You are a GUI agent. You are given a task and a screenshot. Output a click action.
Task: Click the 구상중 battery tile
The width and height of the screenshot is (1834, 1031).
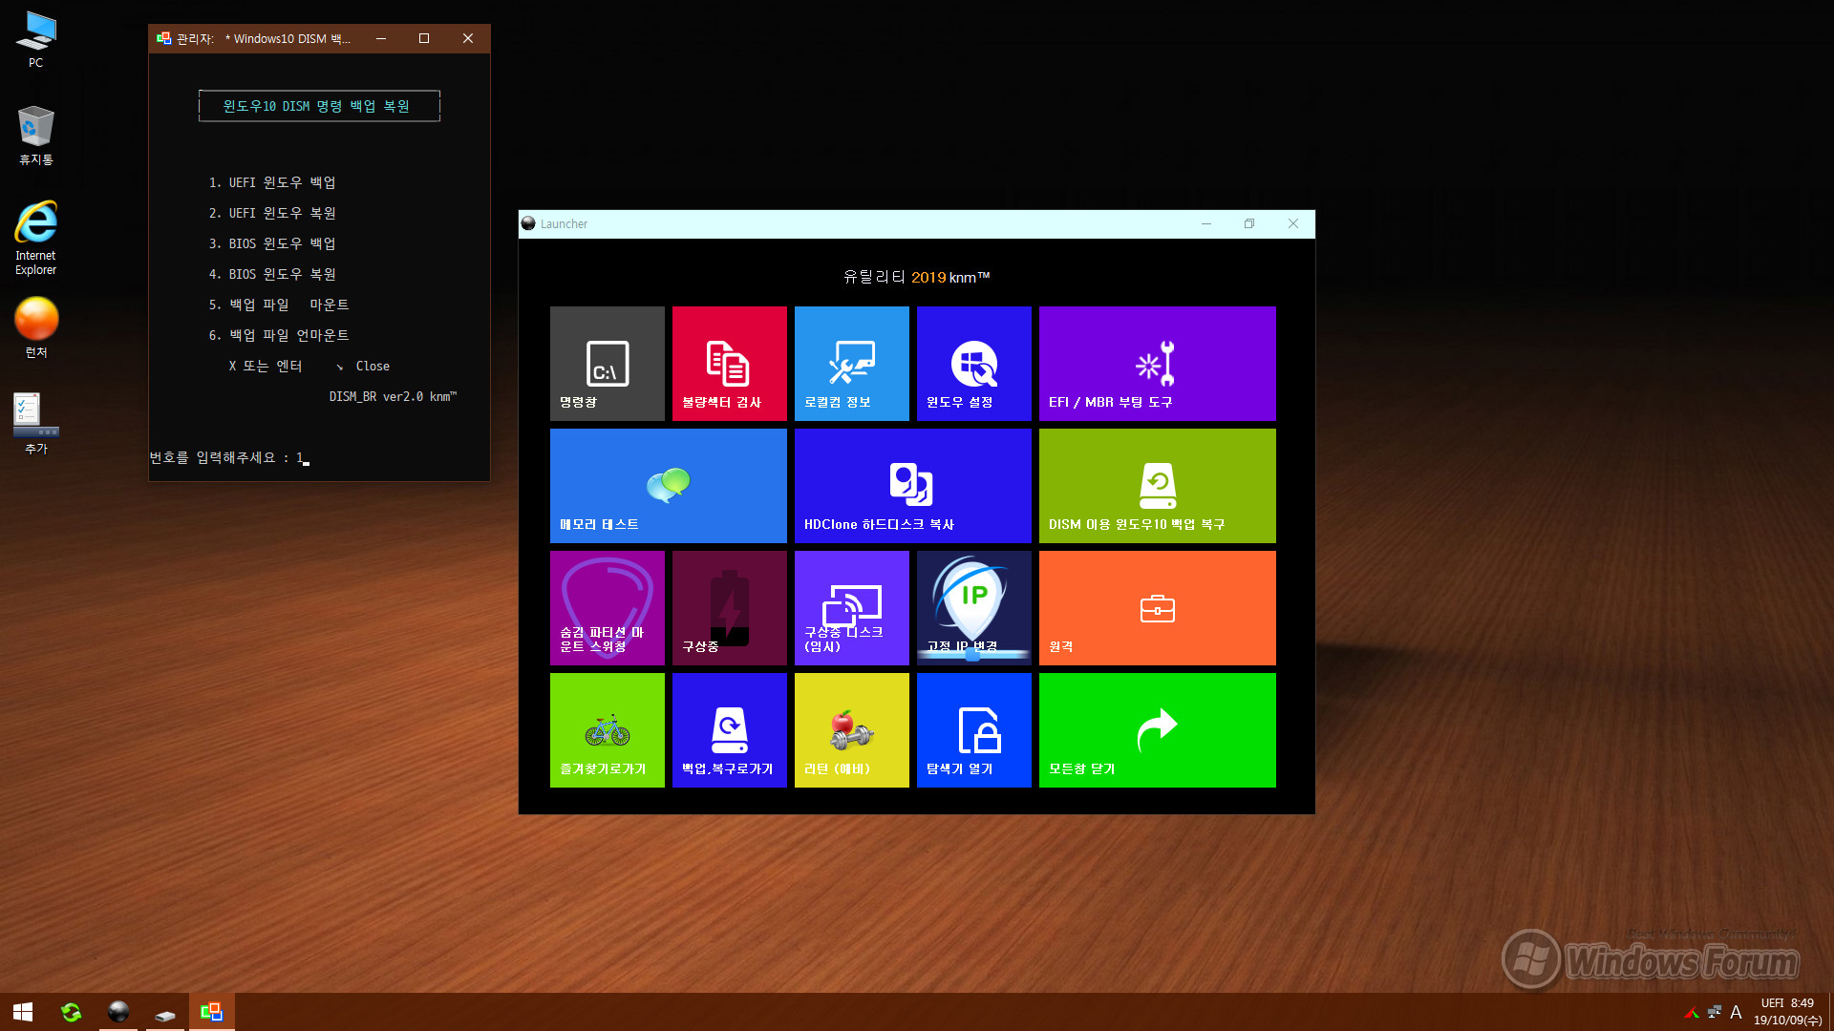[729, 607]
